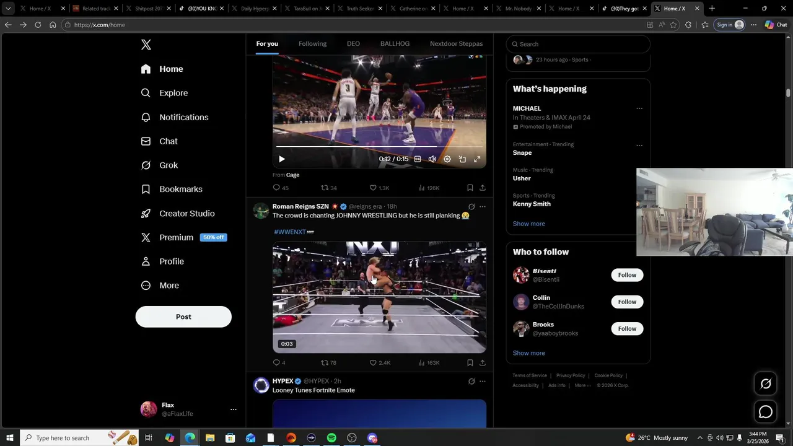Open HYPEX profile avatar

tap(261, 385)
